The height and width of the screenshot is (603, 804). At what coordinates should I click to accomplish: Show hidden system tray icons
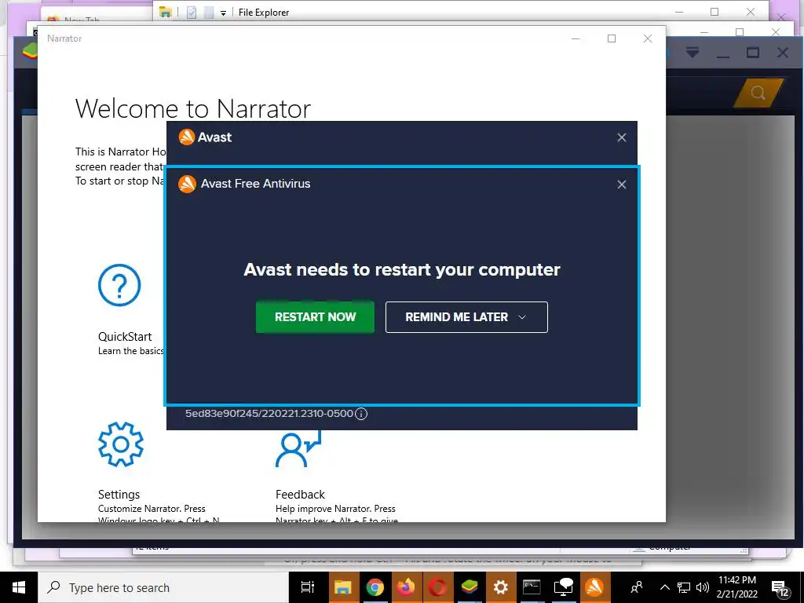(x=664, y=587)
